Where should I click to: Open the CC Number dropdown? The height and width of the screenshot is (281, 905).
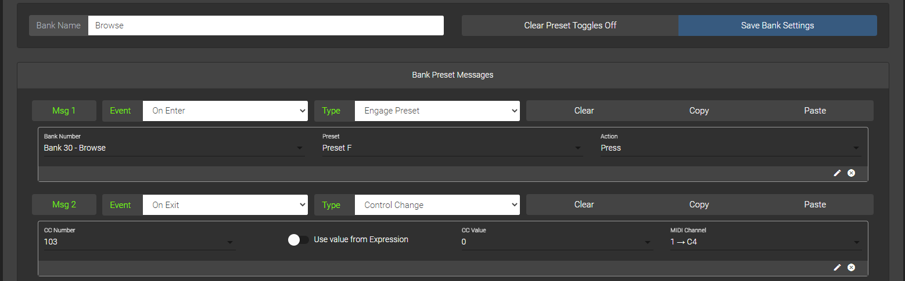pos(139,242)
